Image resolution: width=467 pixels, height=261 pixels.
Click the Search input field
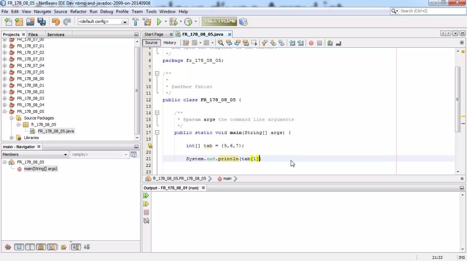432,11
